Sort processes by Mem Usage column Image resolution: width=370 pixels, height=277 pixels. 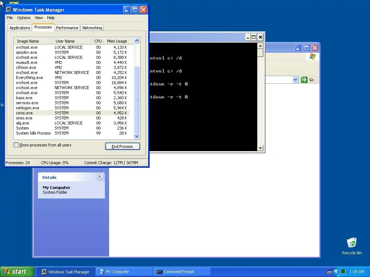117,41
